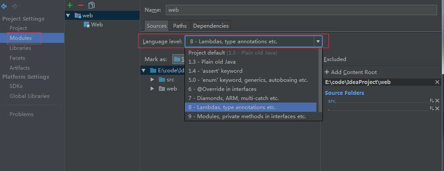Expand the src folder tree node
The image size is (444, 171).
click(152, 80)
